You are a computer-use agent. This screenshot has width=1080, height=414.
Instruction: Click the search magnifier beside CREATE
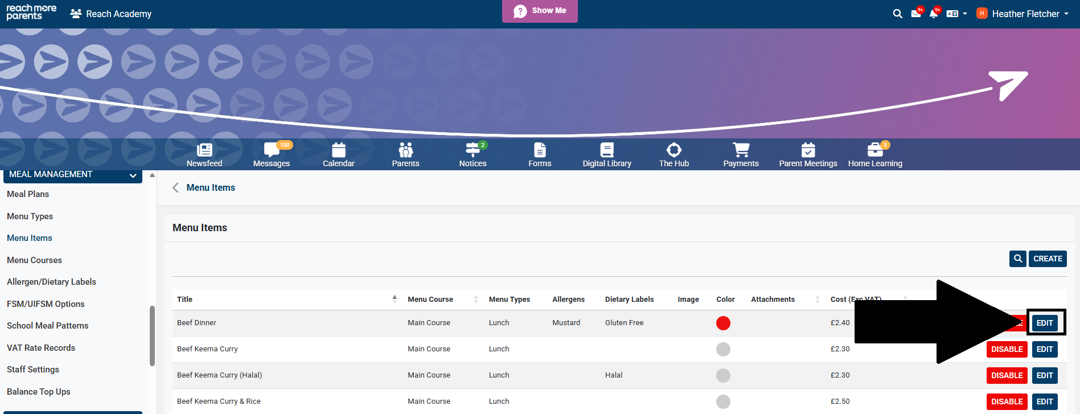(1017, 259)
